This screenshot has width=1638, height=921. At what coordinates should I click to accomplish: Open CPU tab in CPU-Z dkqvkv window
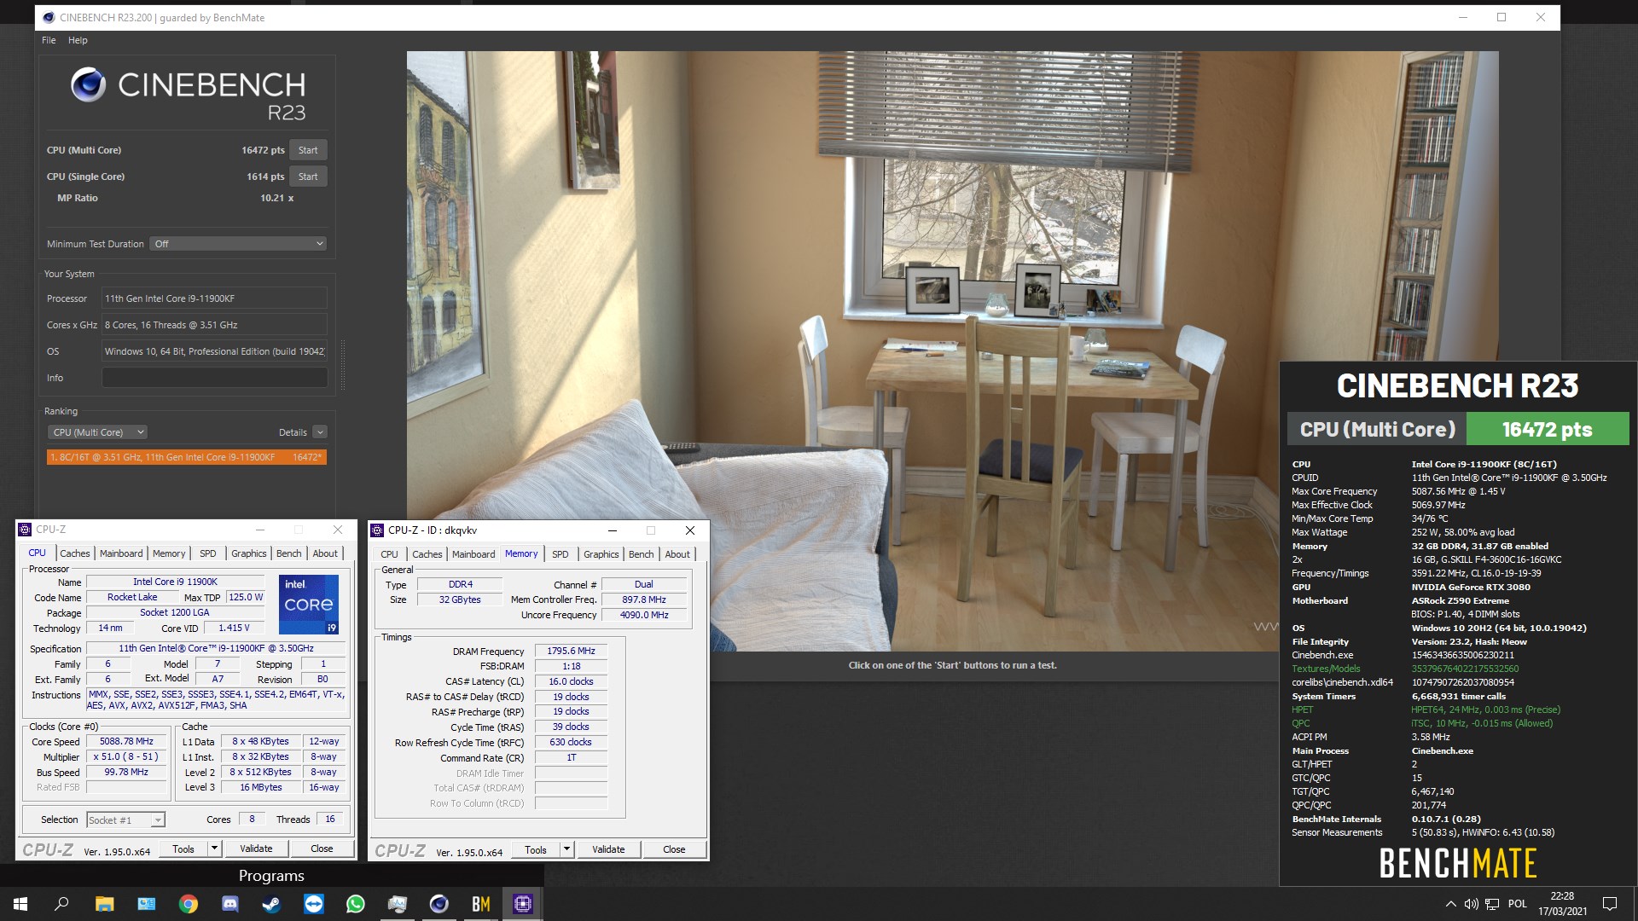tap(389, 554)
